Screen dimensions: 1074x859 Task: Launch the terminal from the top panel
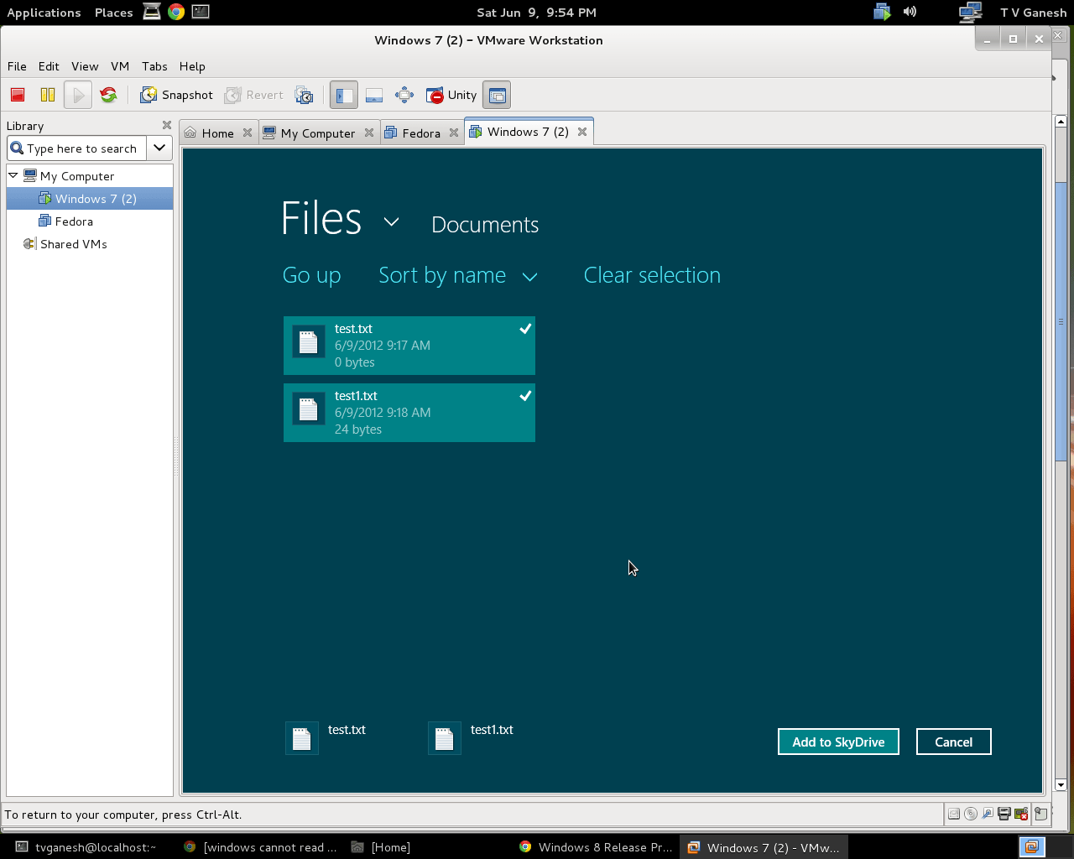click(x=201, y=12)
